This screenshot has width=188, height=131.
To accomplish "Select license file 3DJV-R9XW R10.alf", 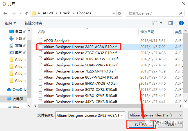I will pos(81,59).
